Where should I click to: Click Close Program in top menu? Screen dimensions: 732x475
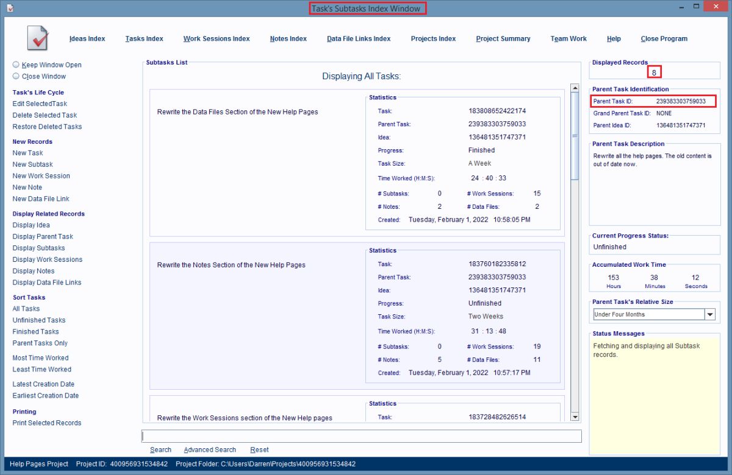pyautogui.click(x=664, y=38)
